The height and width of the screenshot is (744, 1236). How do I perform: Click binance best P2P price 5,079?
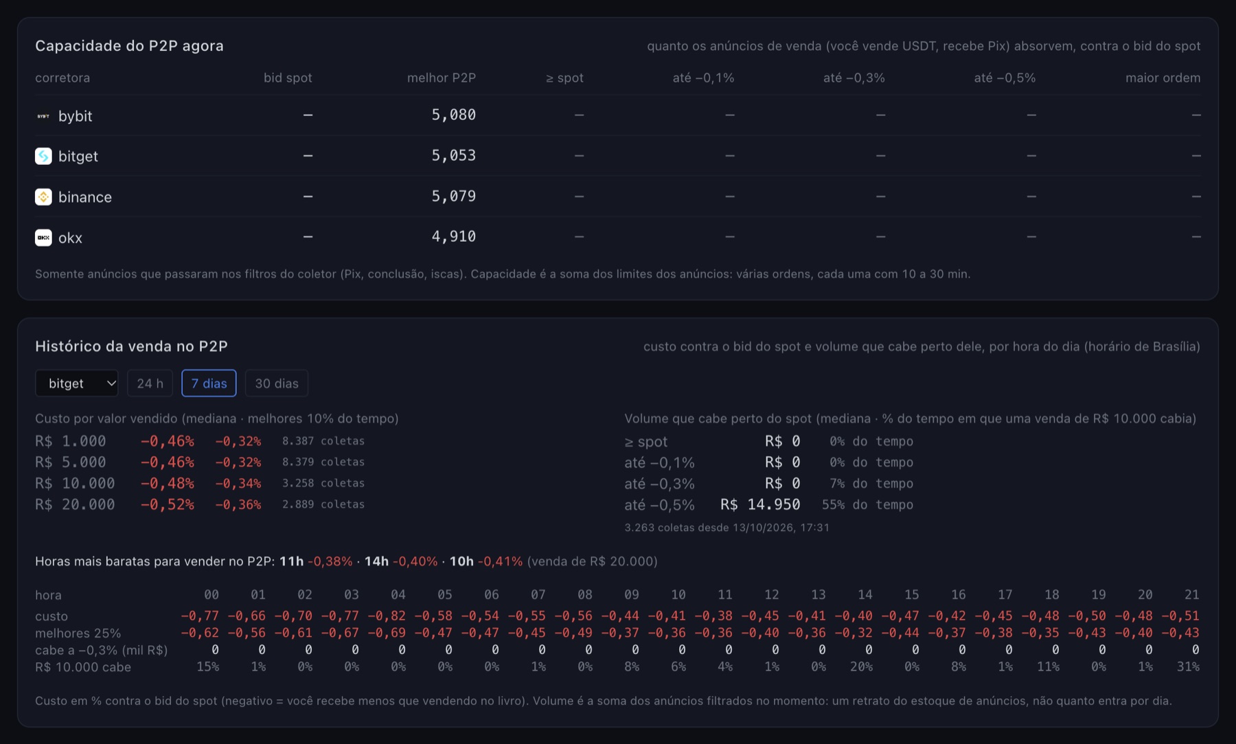(x=453, y=196)
